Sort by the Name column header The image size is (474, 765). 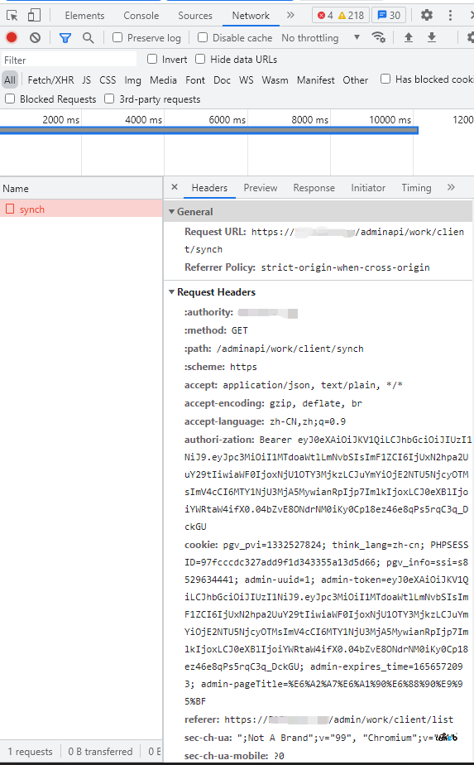click(81, 188)
